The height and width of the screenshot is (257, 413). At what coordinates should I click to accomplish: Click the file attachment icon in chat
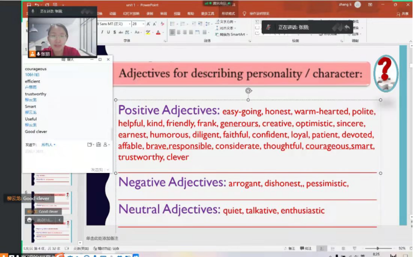(x=90, y=145)
